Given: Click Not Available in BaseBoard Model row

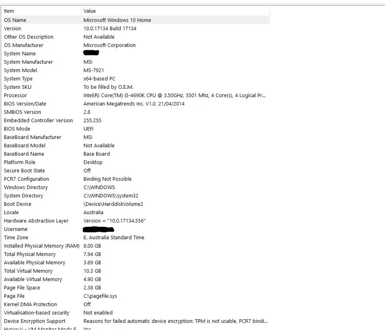Looking at the screenshot, I should (99, 145).
